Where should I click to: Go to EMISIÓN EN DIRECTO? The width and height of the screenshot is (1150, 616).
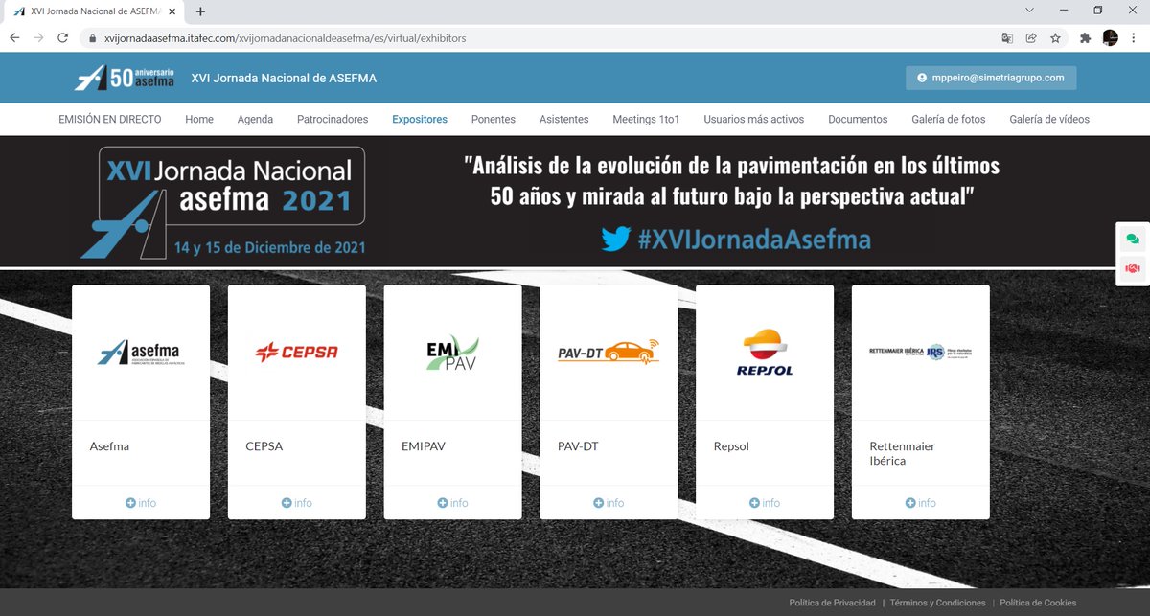(x=110, y=120)
